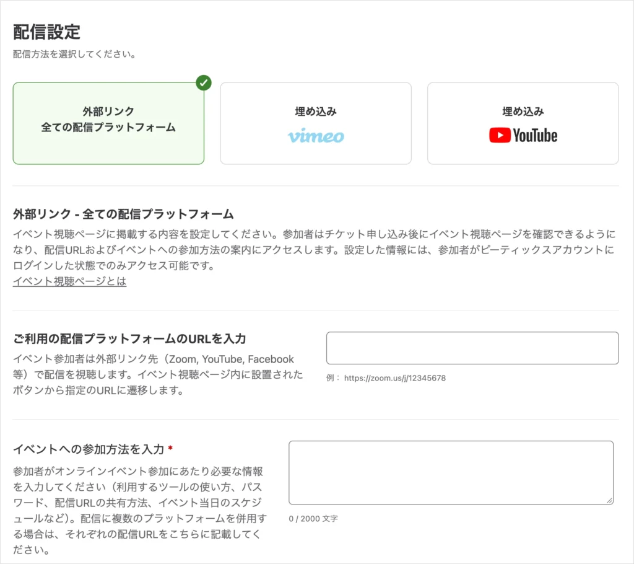
Task: Click the 0 / 2000 文字 counter
Action: (x=313, y=519)
